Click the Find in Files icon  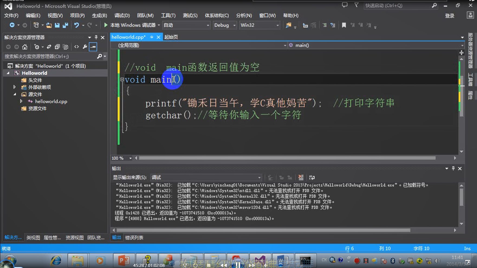coord(288,25)
